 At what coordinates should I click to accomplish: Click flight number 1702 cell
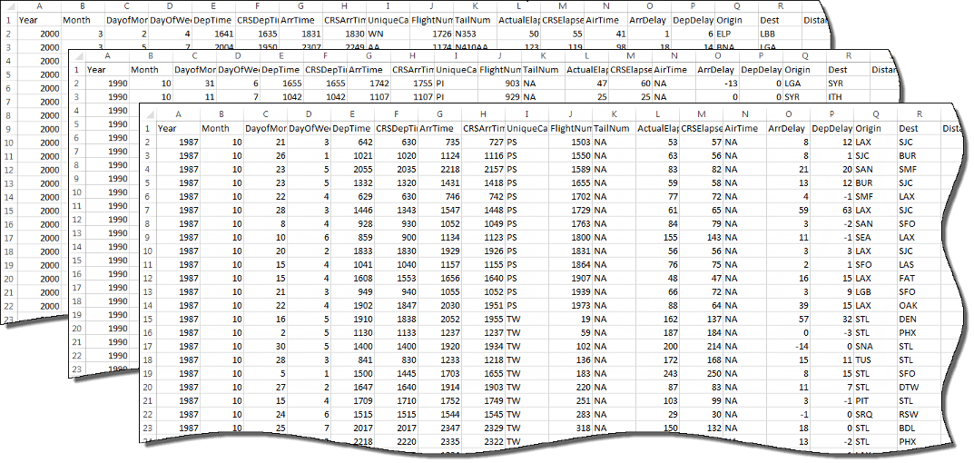[570, 196]
